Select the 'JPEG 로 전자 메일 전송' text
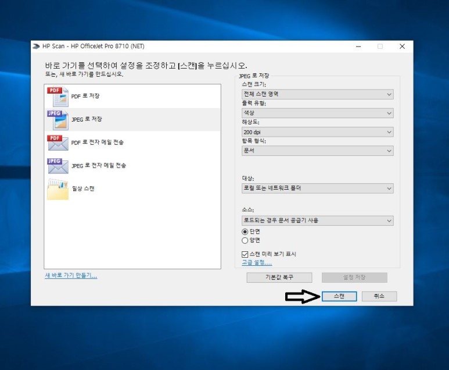 point(99,165)
